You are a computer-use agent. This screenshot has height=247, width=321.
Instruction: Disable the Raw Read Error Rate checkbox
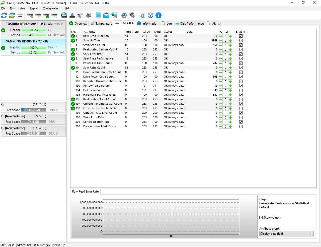tap(241, 36)
